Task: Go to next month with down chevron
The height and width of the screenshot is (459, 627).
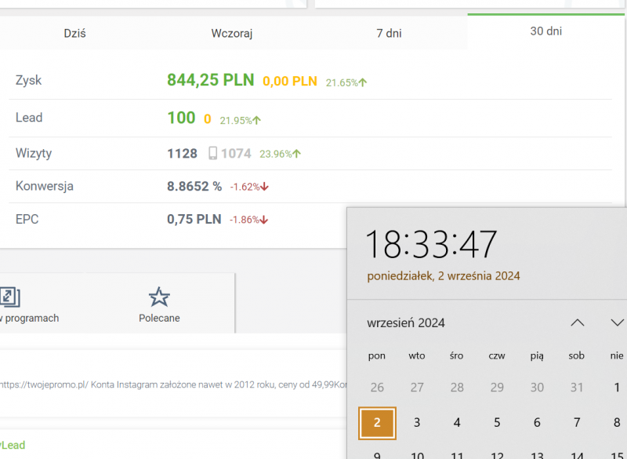Action: [x=617, y=322]
